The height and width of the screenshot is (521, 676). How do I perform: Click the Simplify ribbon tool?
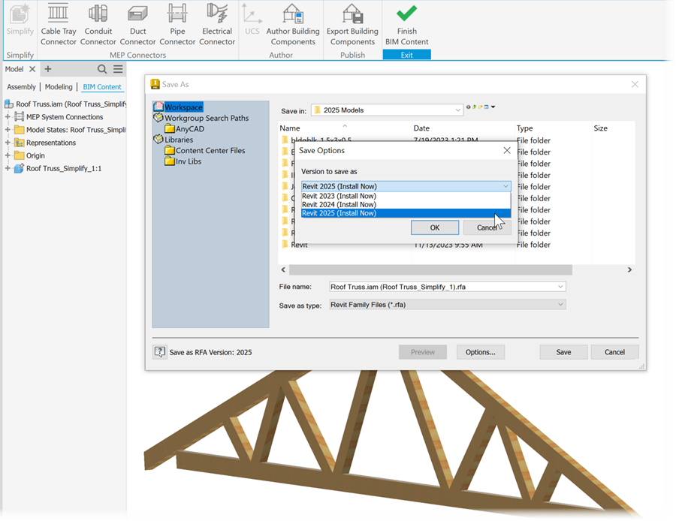20,20
